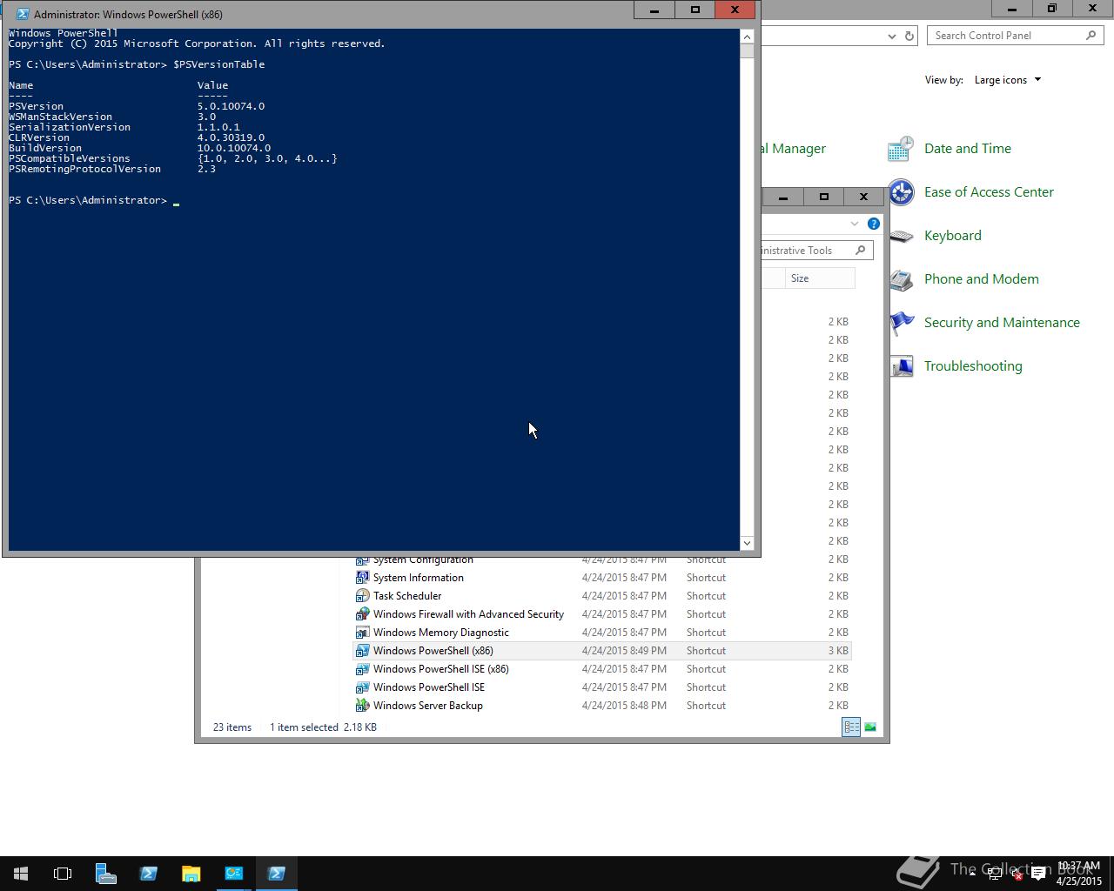Switch to Large icons view in Administrative Tools
Screen dimensions: 1114x891
(869, 727)
